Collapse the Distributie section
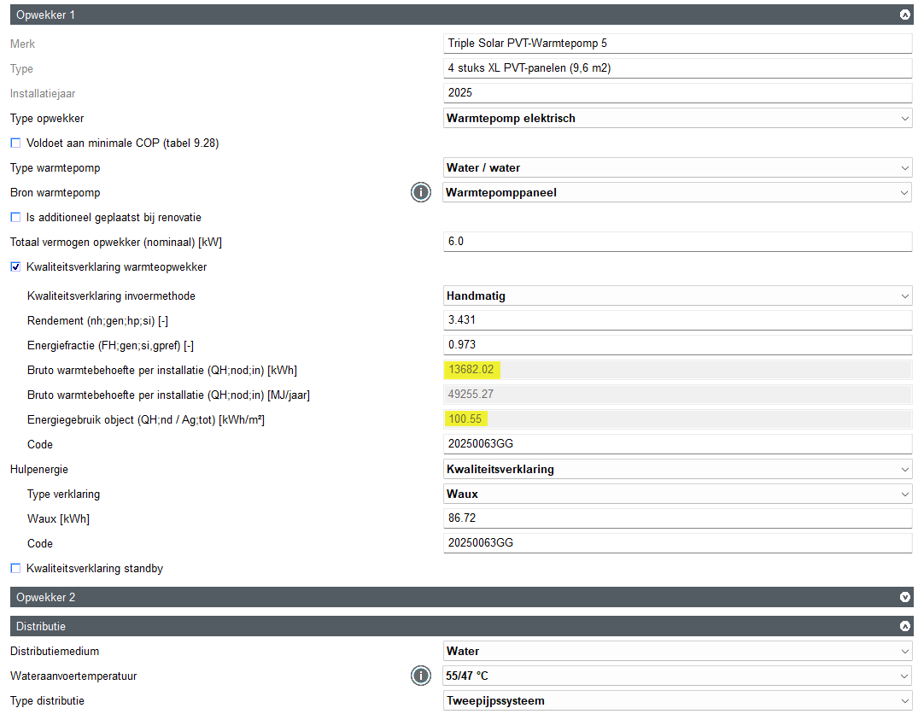Image resolution: width=924 pixels, height=714 pixels. (x=905, y=627)
